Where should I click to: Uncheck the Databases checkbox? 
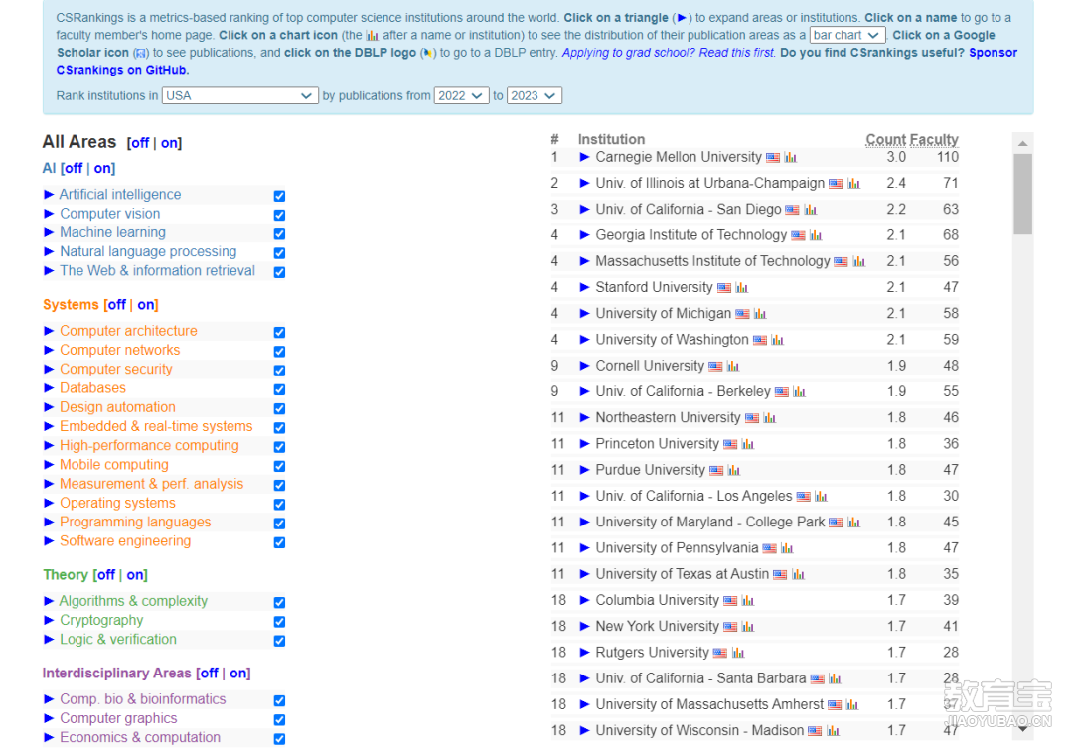(279, 389)
